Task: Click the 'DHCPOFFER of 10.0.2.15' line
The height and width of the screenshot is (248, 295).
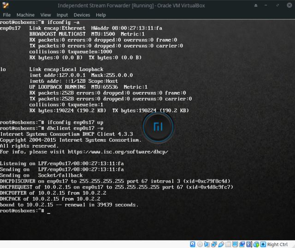Action: pos(53,193)
